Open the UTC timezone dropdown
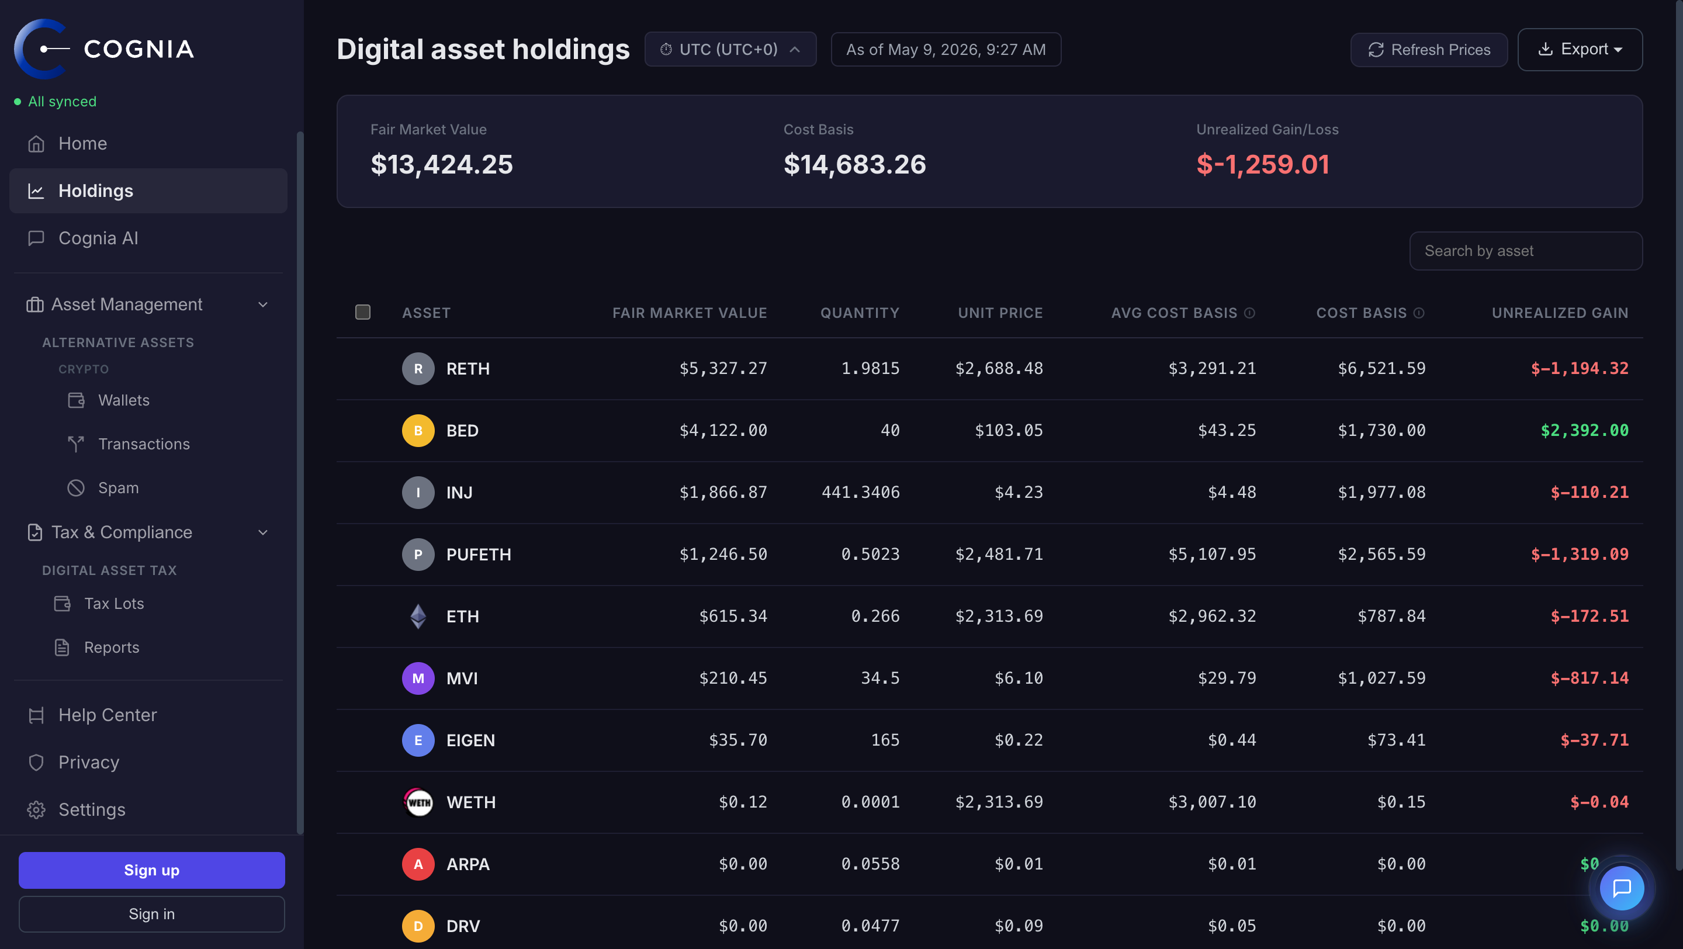 [x=730, y=49]
